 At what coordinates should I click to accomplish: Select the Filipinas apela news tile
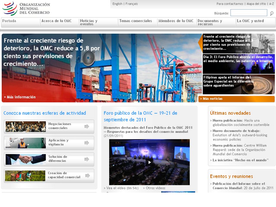(239, 84)
